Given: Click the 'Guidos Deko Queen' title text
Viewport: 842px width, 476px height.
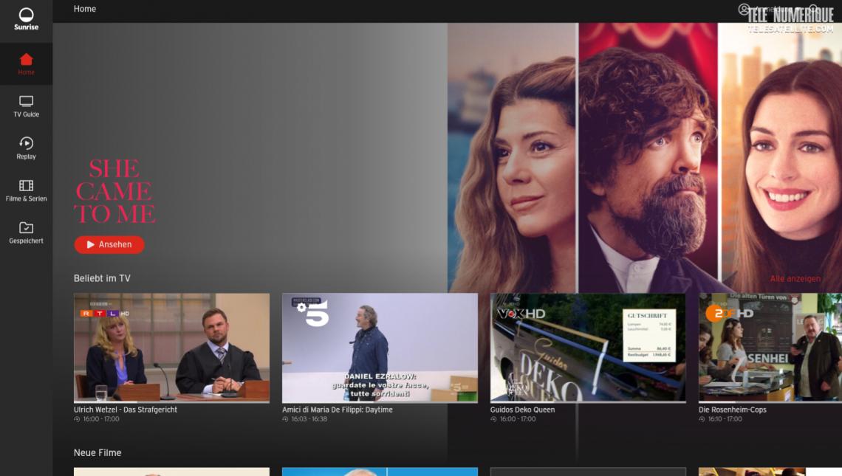Looking at the screenshot, I should pyautogui.click(x=522, y=410).
